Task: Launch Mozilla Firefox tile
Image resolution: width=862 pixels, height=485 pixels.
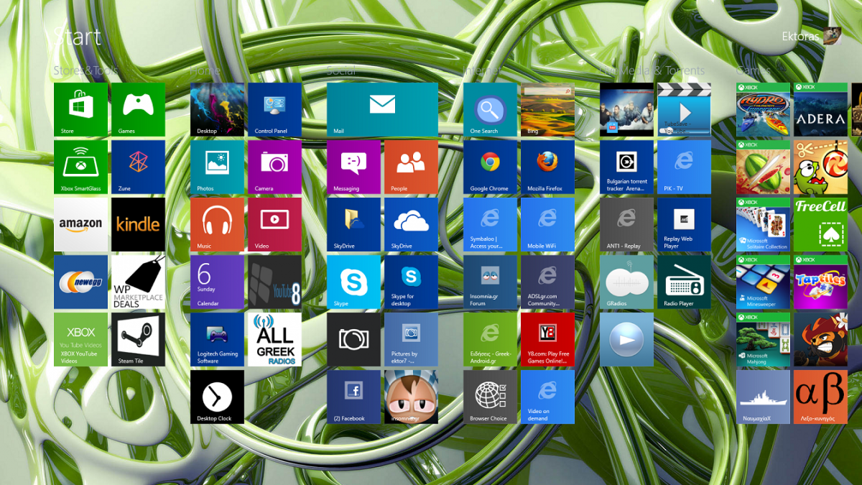Action: 547,167
